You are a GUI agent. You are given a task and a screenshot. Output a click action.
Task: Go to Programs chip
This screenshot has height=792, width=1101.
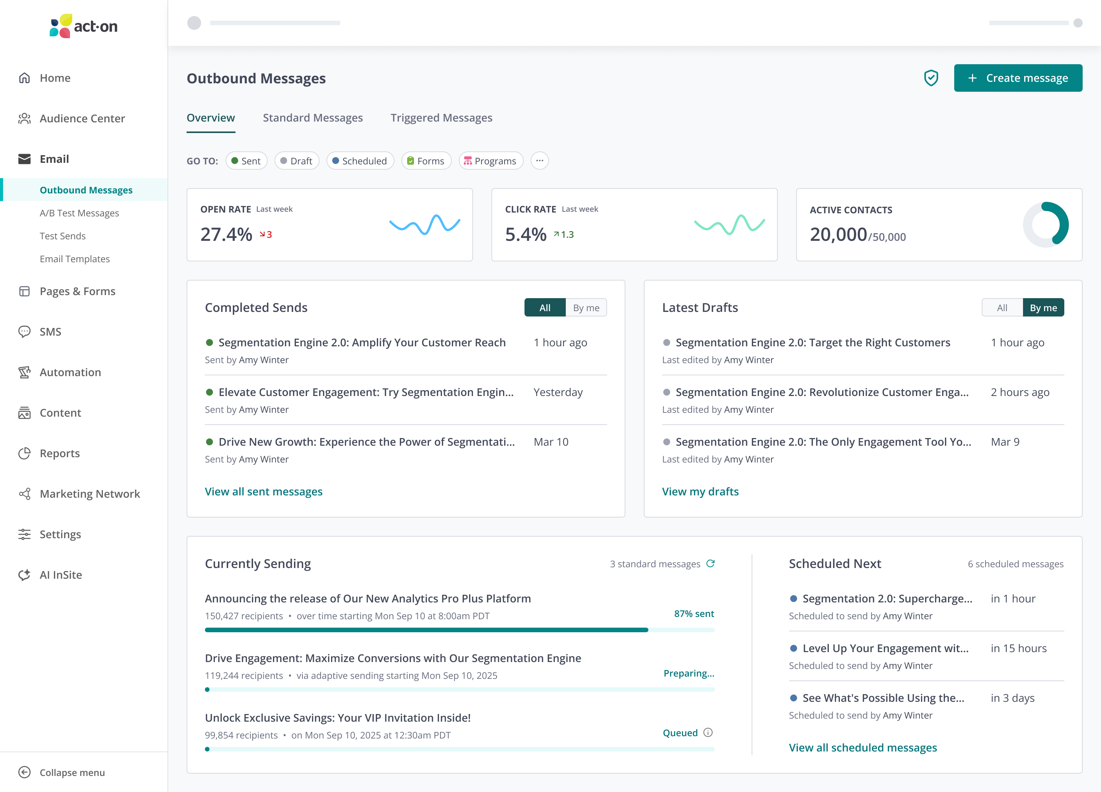(x=490, y=161)
